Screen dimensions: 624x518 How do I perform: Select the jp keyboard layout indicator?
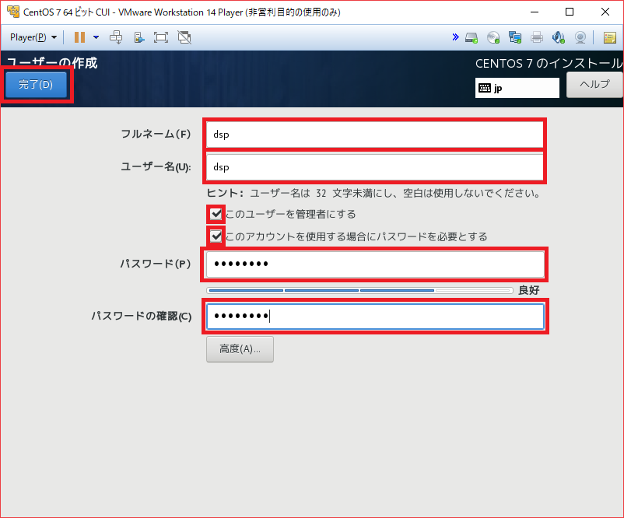click(x=517, y=88)
